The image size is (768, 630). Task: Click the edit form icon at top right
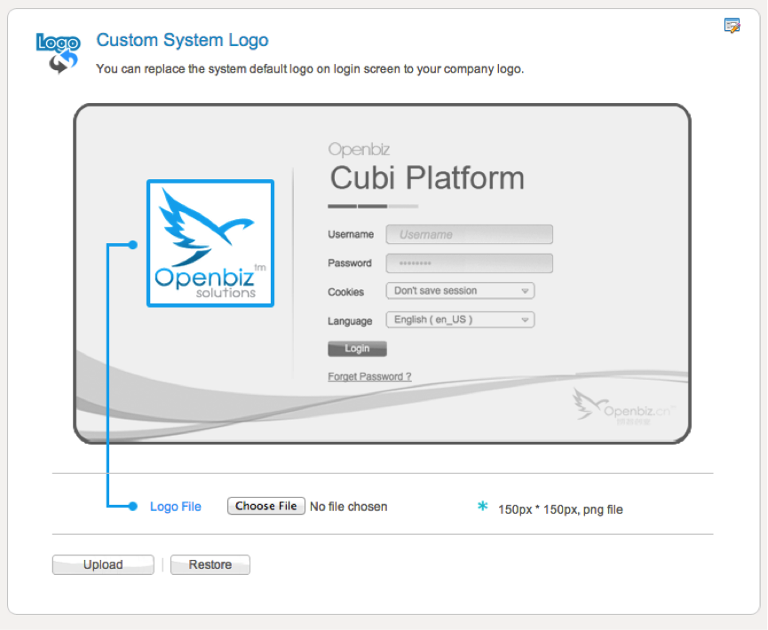[732, 26]
